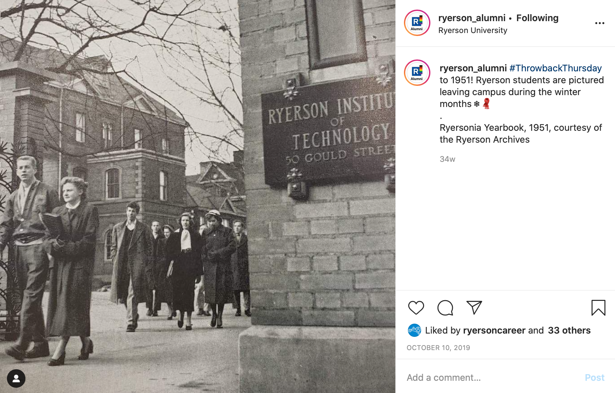Share post with the paper plane icon
Viewport: 615px width, 393px height.
tap(474, 307)
